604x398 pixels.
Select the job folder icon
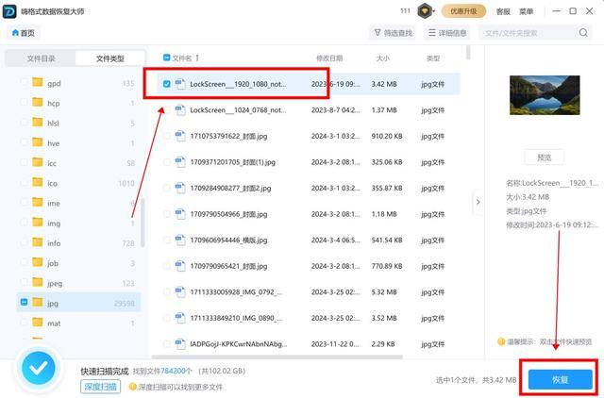pyautogui.click(x=38, y=262)
